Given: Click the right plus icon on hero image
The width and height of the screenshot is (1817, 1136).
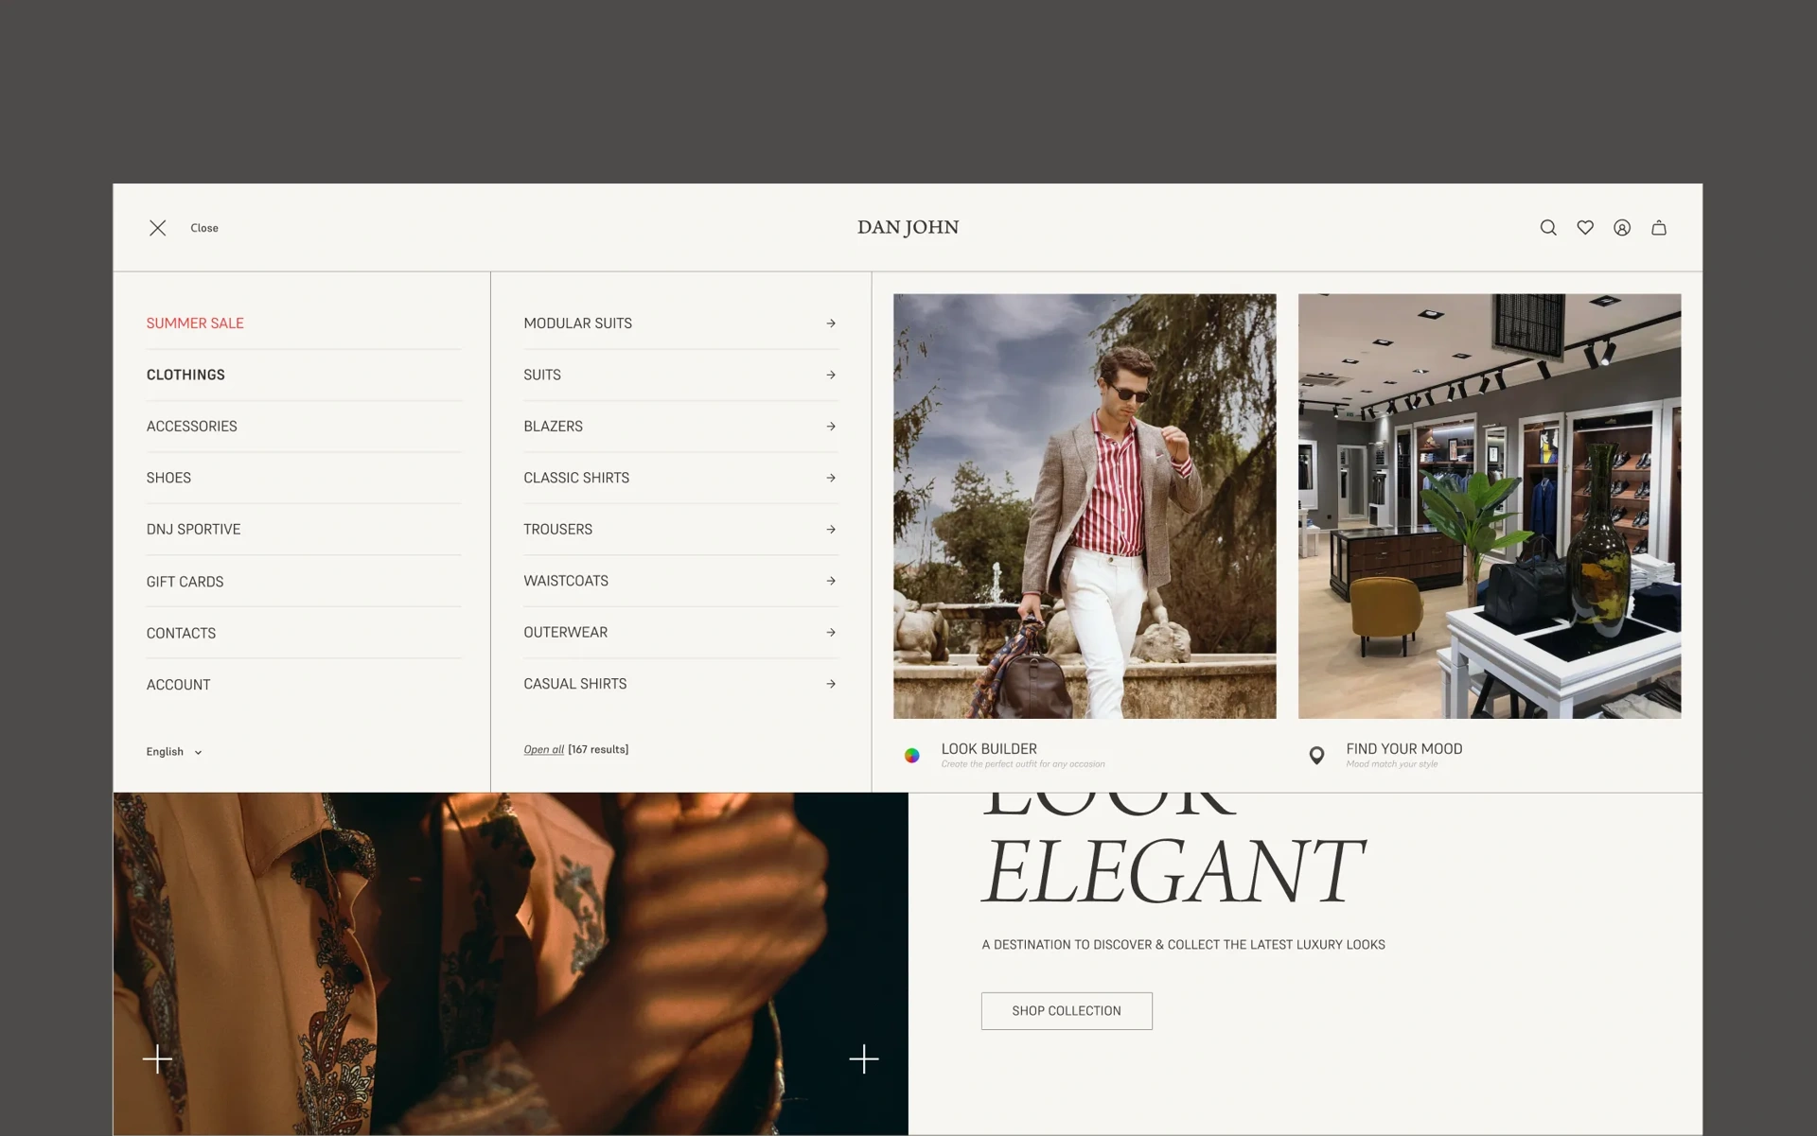Looking at the screenshot, I should 864,1058.
